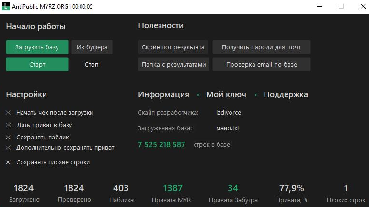Click the 34 Привата Забугра counter

[233, 188]
